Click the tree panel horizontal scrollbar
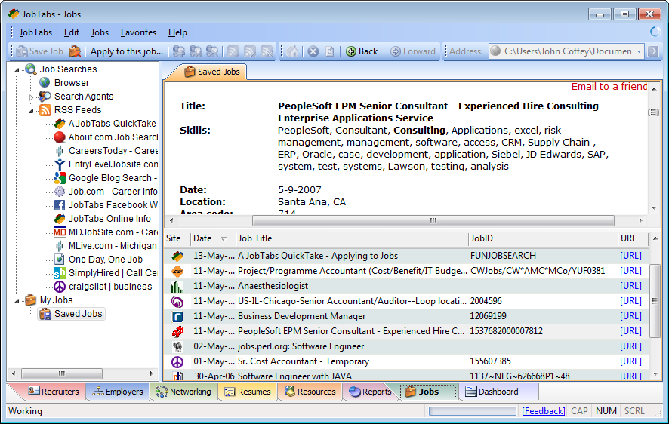The width and height of the screenshot is (669, 424). [62, 373]
